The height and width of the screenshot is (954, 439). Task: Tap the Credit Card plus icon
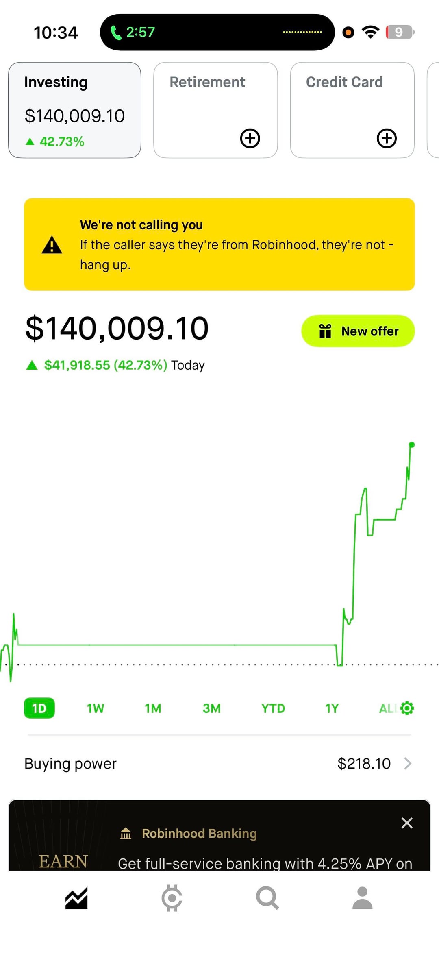coord(387,138)
